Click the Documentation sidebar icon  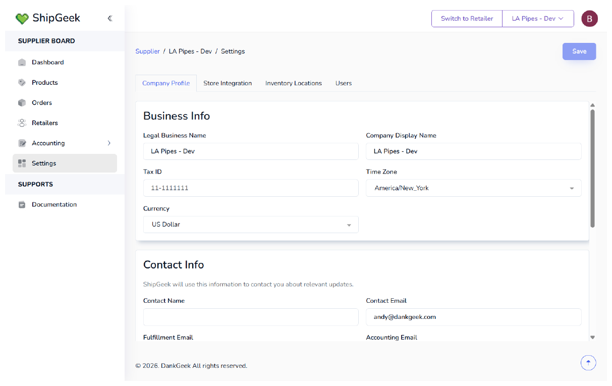click(x=22, y=205)
